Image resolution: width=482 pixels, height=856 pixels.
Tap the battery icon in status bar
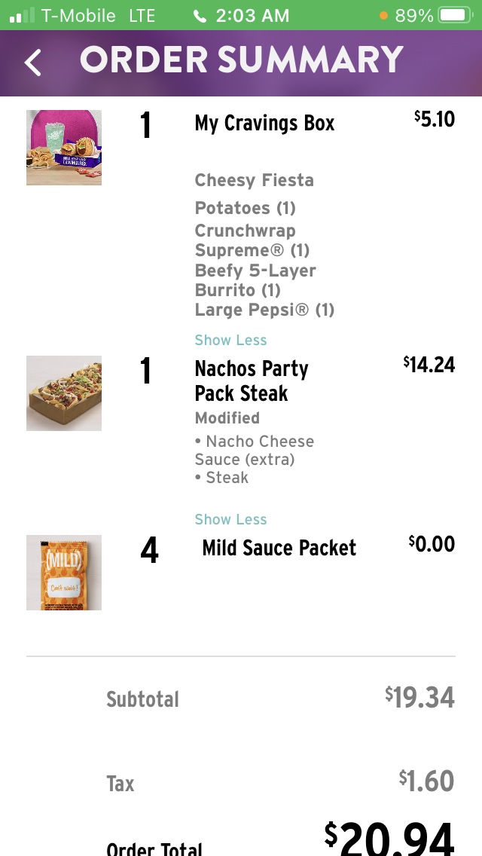click(454, 15)
